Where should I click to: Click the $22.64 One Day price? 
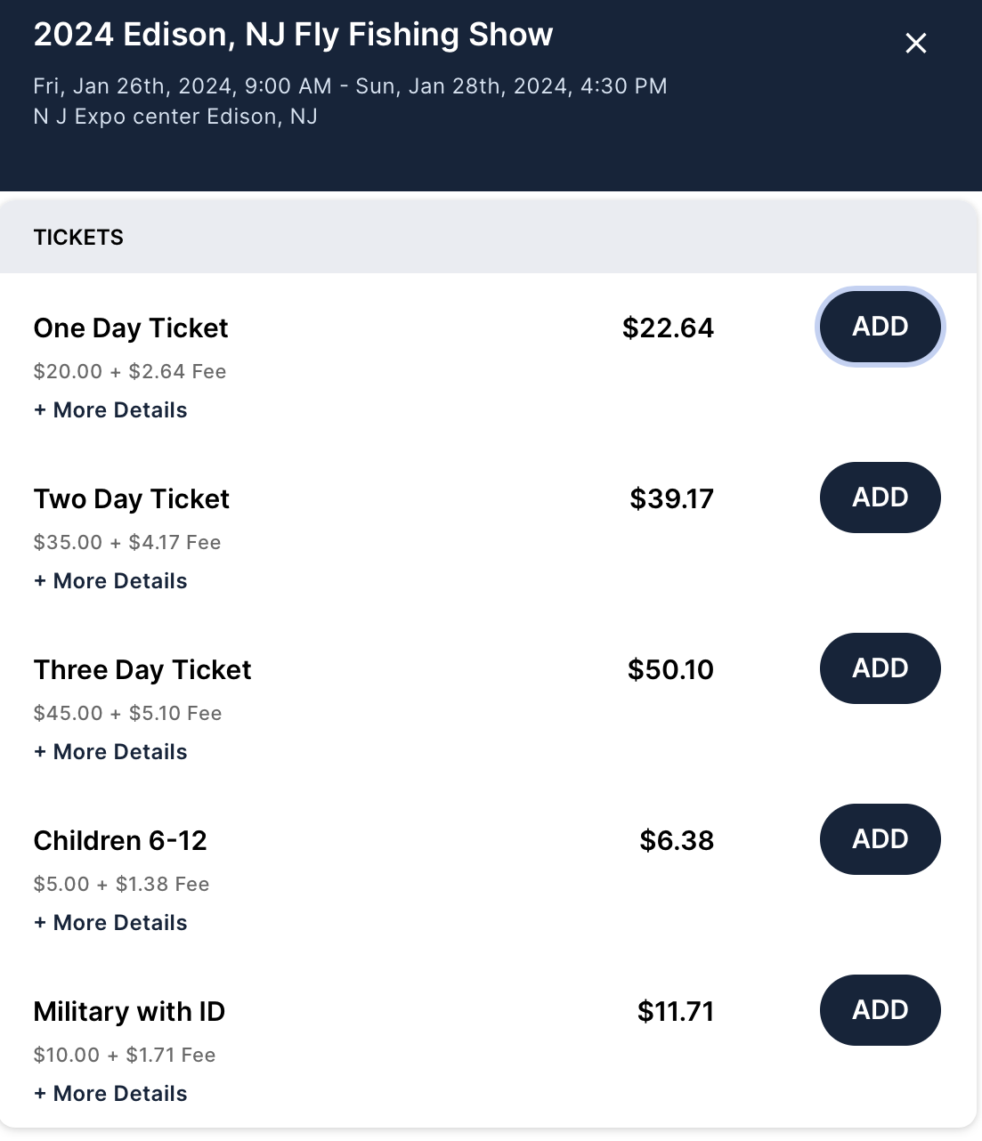click(668, 328)
